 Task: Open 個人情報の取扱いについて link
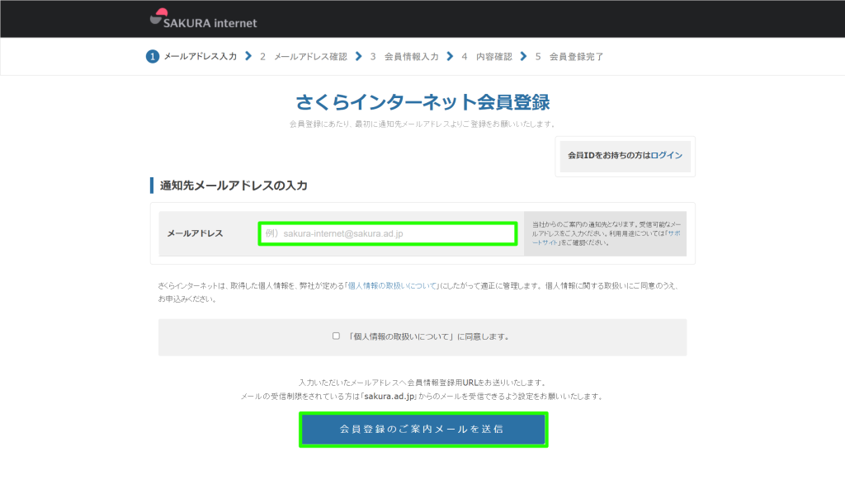pos(392,286)
